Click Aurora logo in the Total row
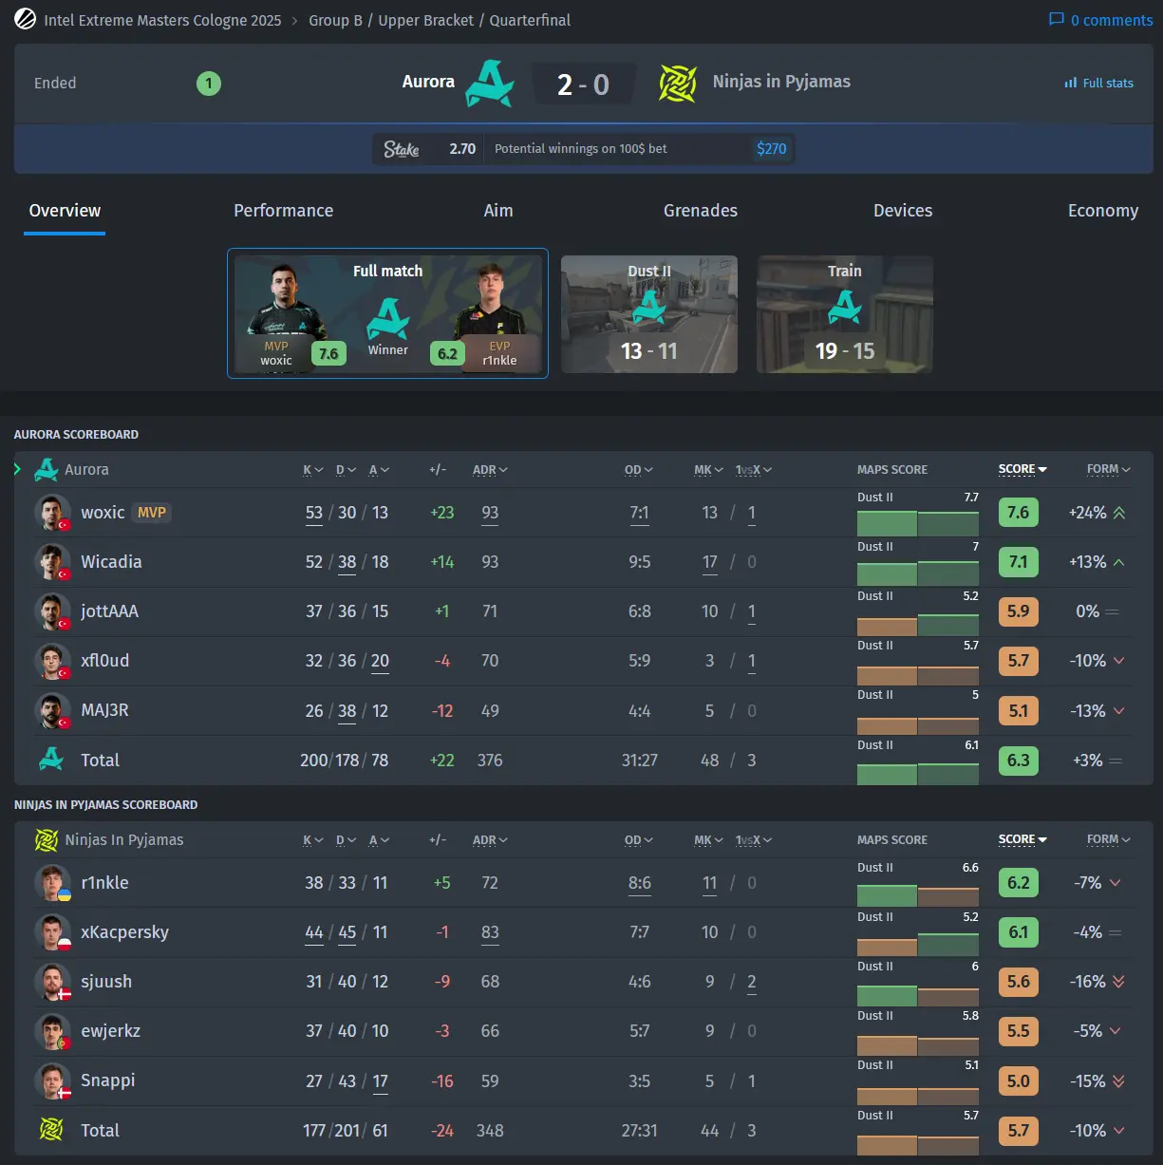This screenshot has width=1163, height=1165. [x=51, y=760]
